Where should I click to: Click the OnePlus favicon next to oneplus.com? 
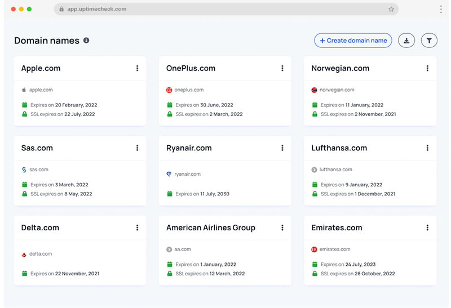(x=169, y=90)
